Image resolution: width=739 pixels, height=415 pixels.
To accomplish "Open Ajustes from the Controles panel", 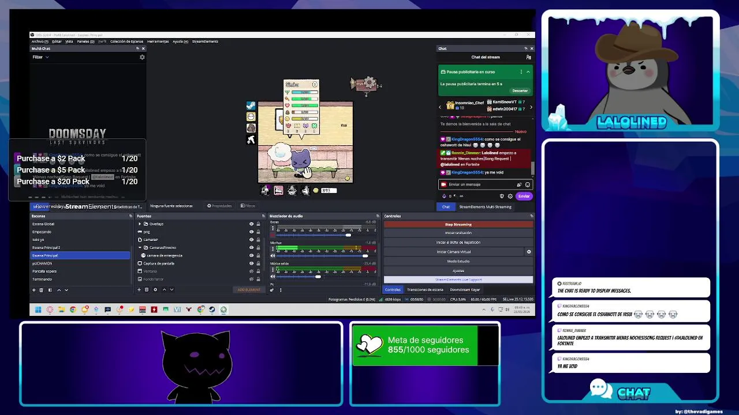I will 458,270.
